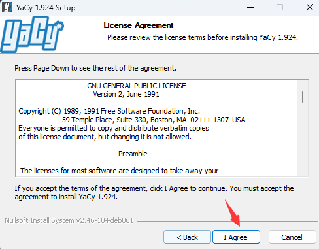Click the red arrow pointing to I Agree
The width and height of the screenshot is (319, 249).
click(x=233, y=213)
